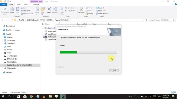Click Edit in the Open group

tap(88, 11)
